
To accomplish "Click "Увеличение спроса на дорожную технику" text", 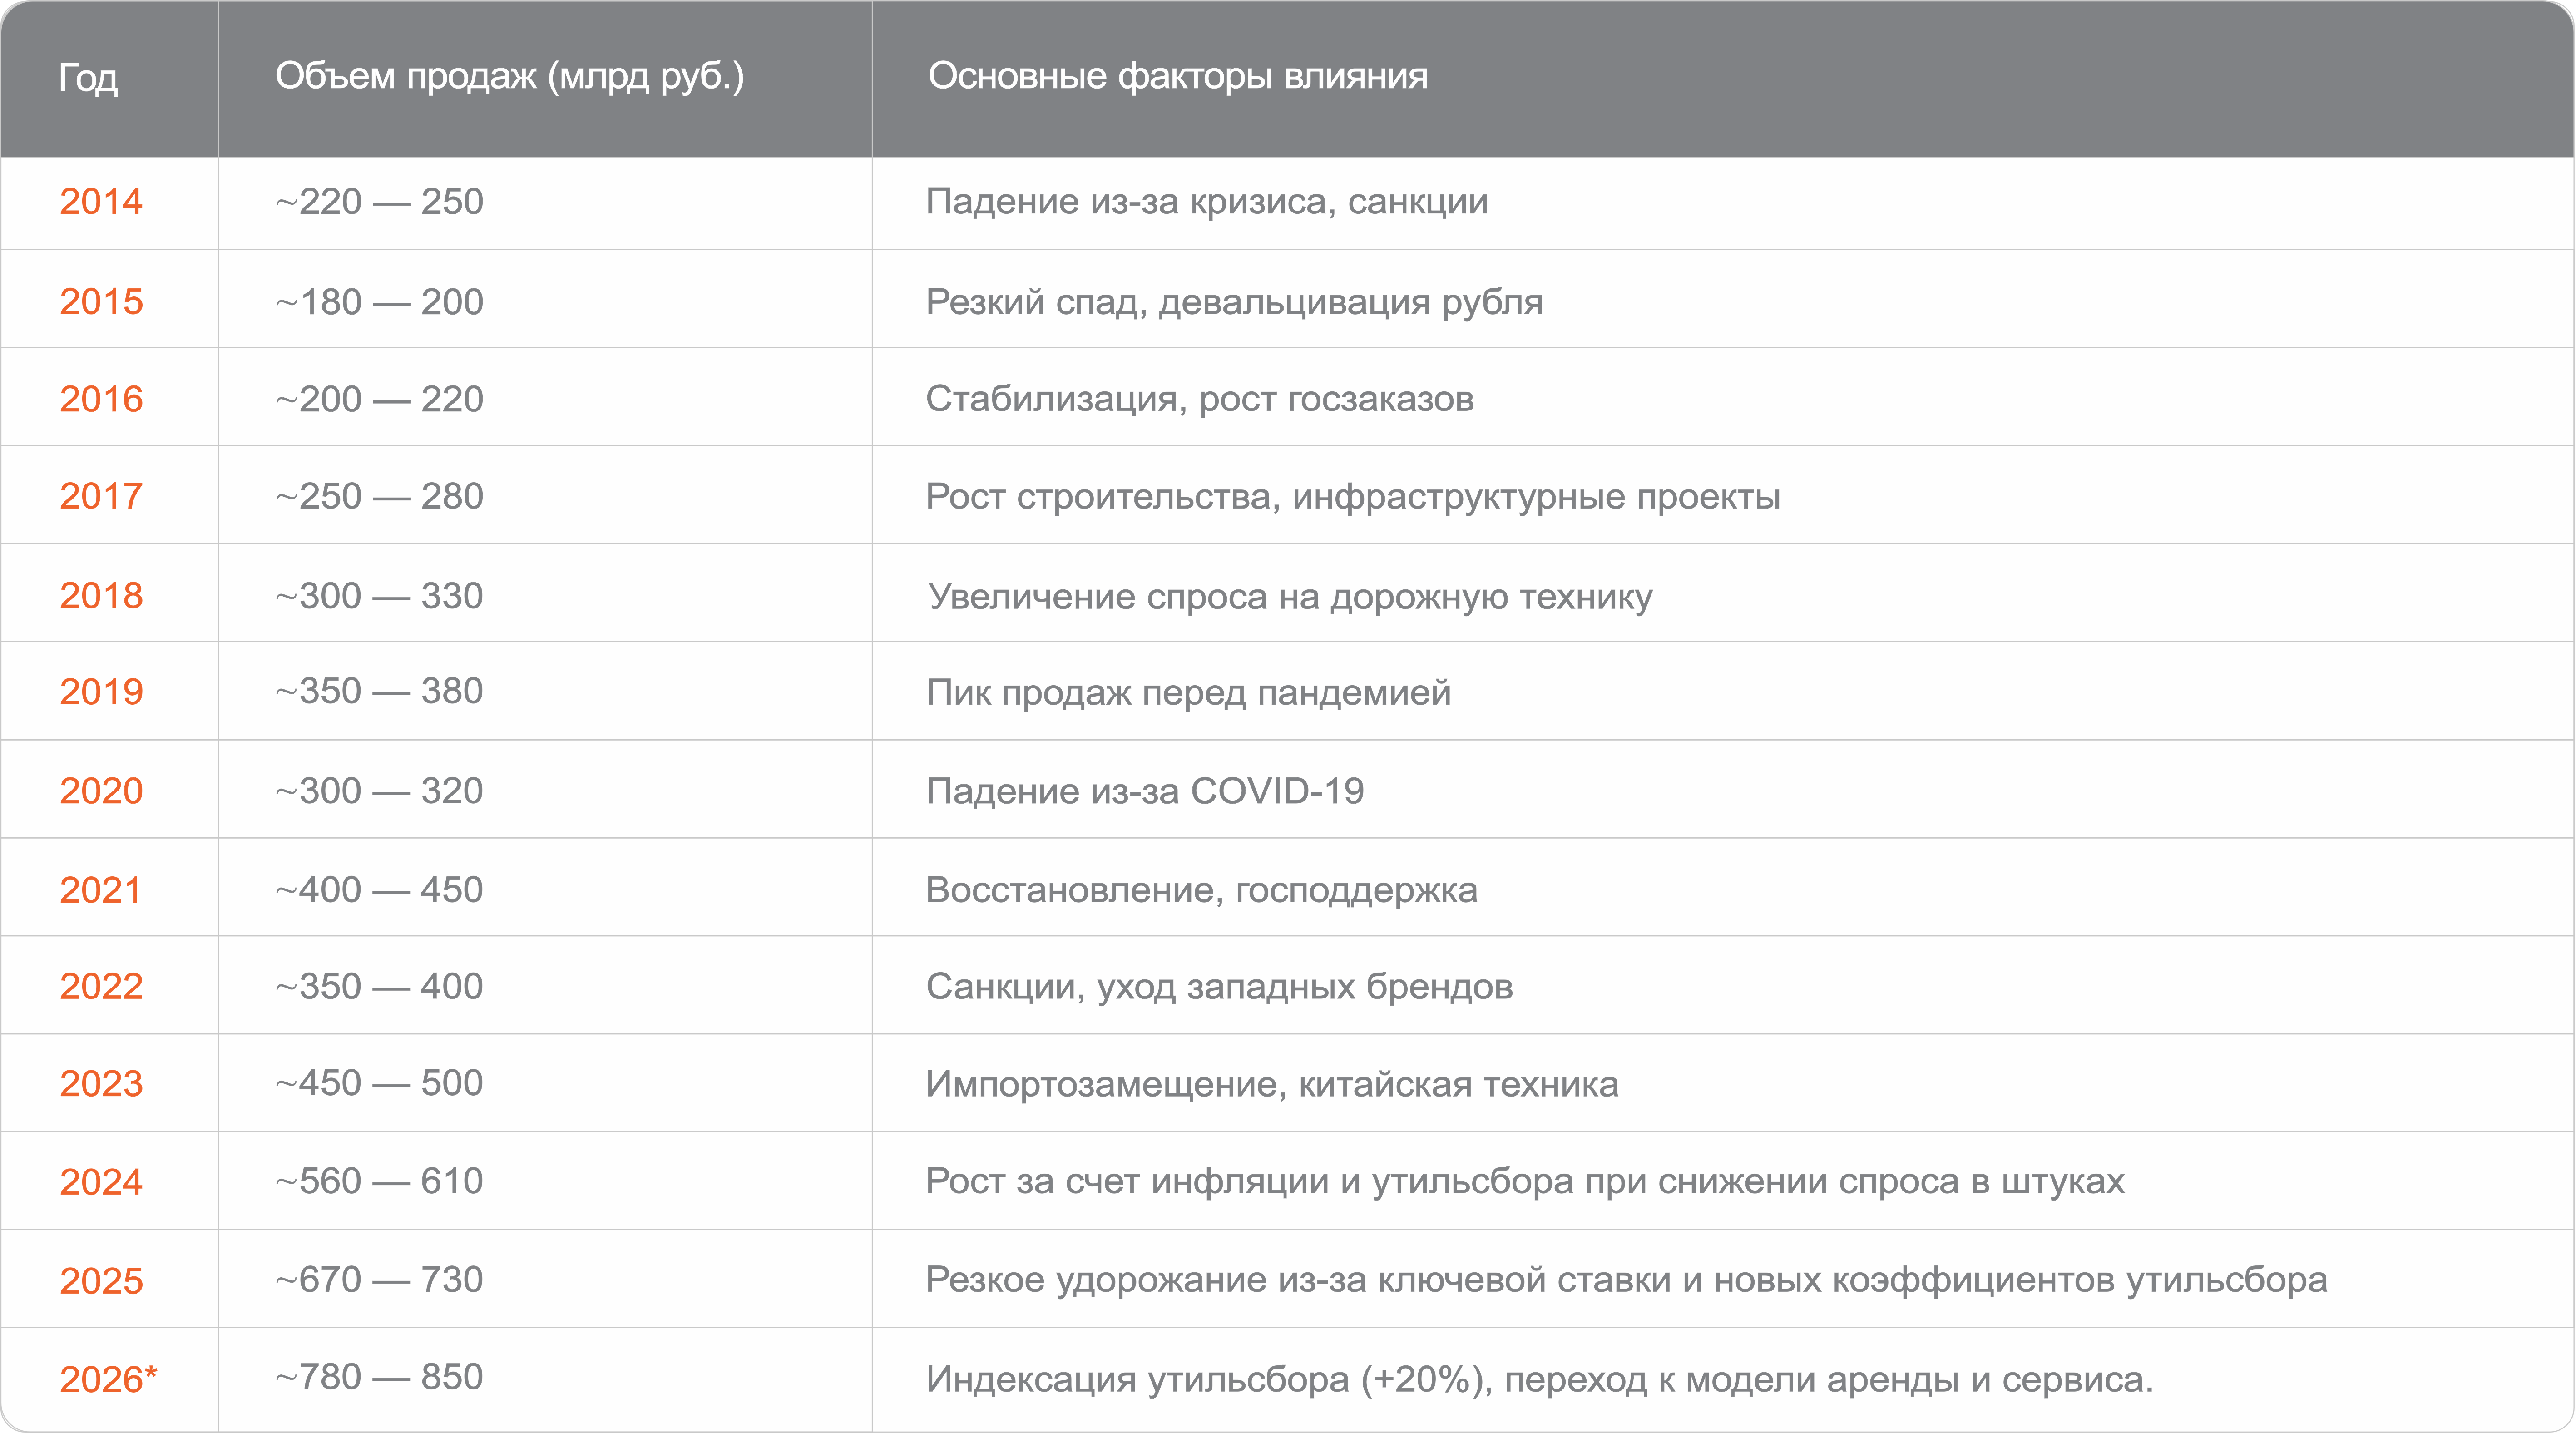I will pos(1289,596).
